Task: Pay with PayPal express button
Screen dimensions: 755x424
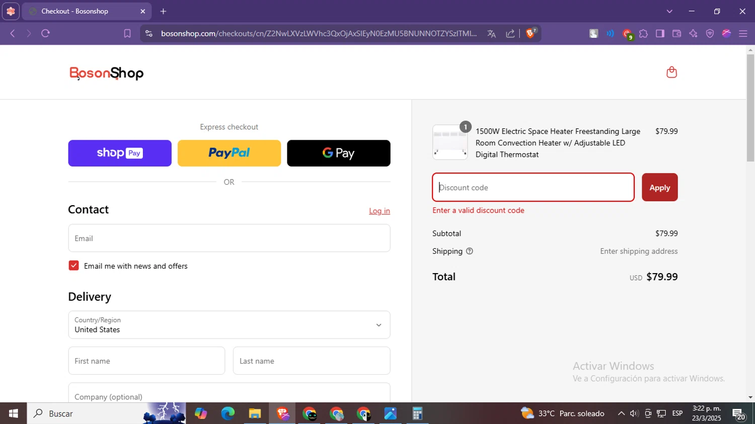Action: [229, 153]
